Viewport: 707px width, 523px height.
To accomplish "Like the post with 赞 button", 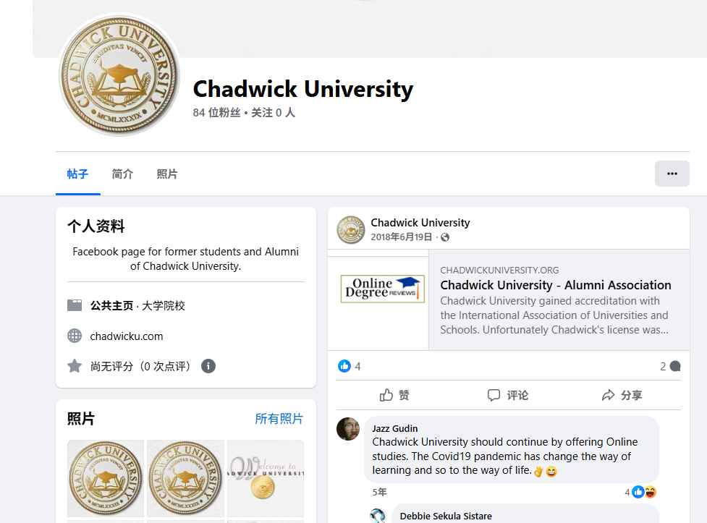I will 394,396.
